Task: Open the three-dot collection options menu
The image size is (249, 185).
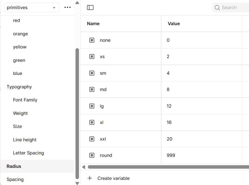Action: click(67, 7)
